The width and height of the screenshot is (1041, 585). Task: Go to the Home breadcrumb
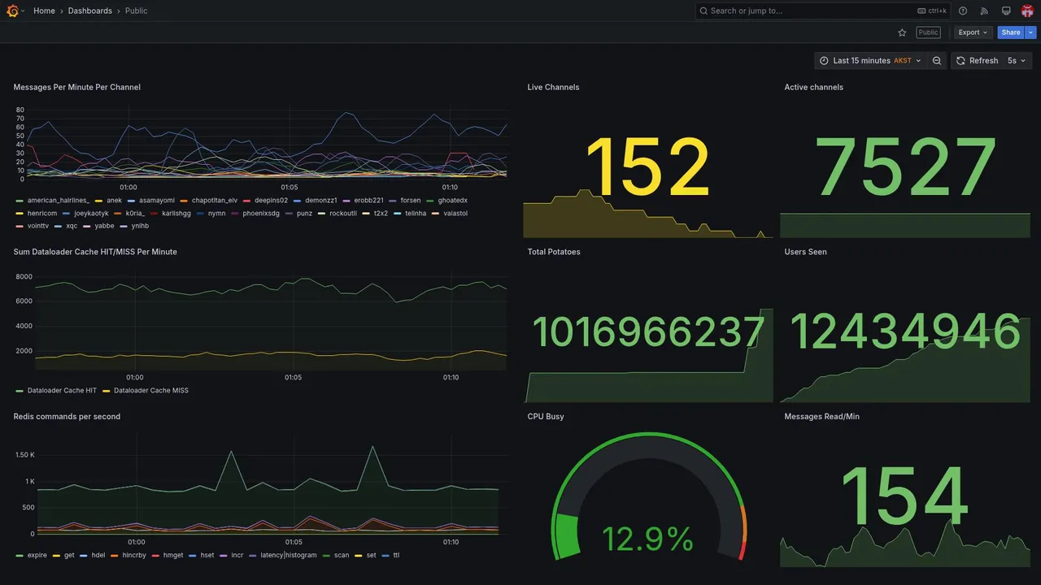(x=44, y=11)
